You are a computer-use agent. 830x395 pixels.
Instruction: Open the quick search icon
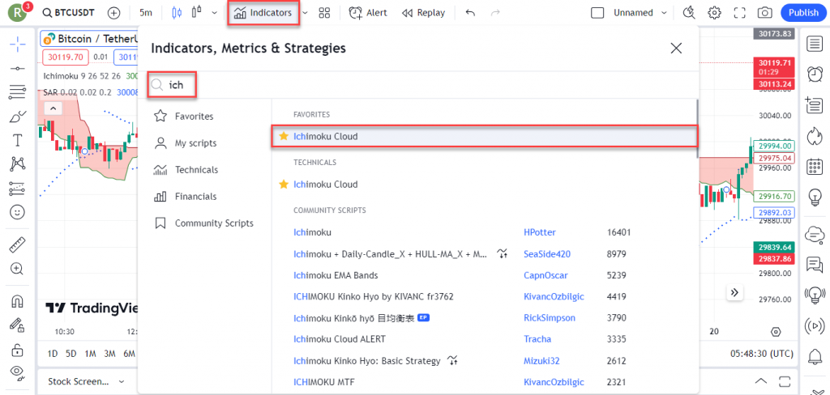[x=689, y=13]
